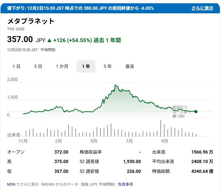Click the 前回のクローズ金額 380 chart label
Viewport: 221px width, 190px height.
pos(180,111)
